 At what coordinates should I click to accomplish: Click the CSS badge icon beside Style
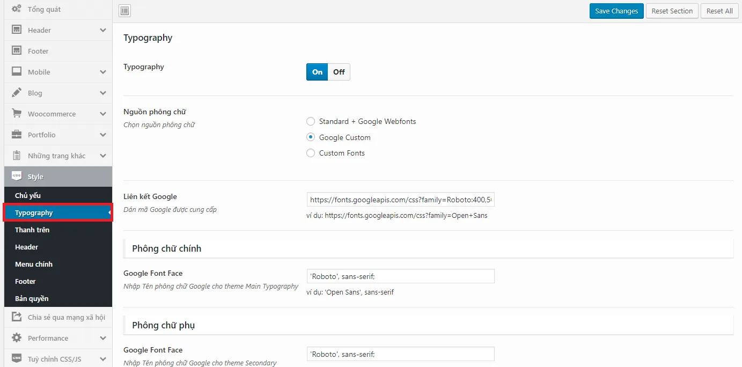17,177
